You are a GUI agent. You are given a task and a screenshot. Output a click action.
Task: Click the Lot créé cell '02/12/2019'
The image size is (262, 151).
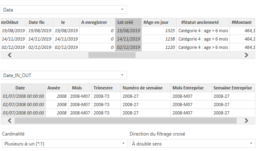(x=128, y=47)
